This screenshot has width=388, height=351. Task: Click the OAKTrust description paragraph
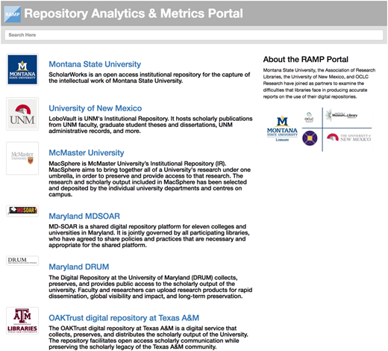tap(148, 338)
